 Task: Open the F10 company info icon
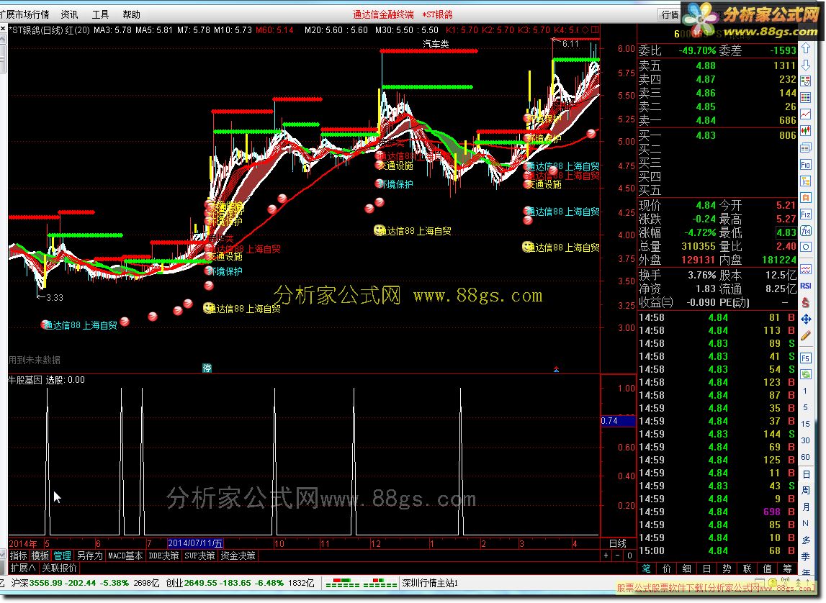pyautogui.click(x=805, y=165)
